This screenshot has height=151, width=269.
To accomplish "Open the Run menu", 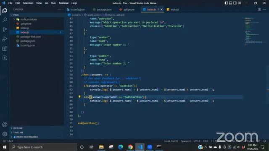I will point(53,3).
